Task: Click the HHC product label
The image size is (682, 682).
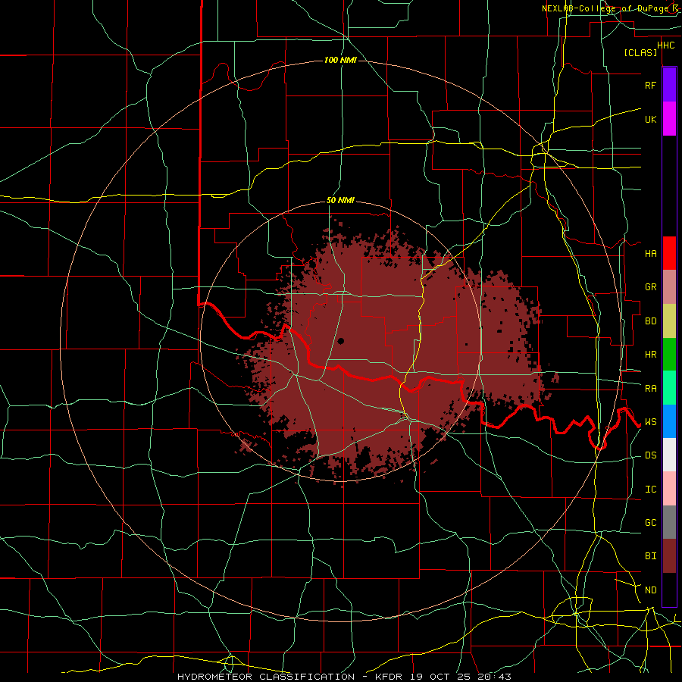Action: click(666, 45)
